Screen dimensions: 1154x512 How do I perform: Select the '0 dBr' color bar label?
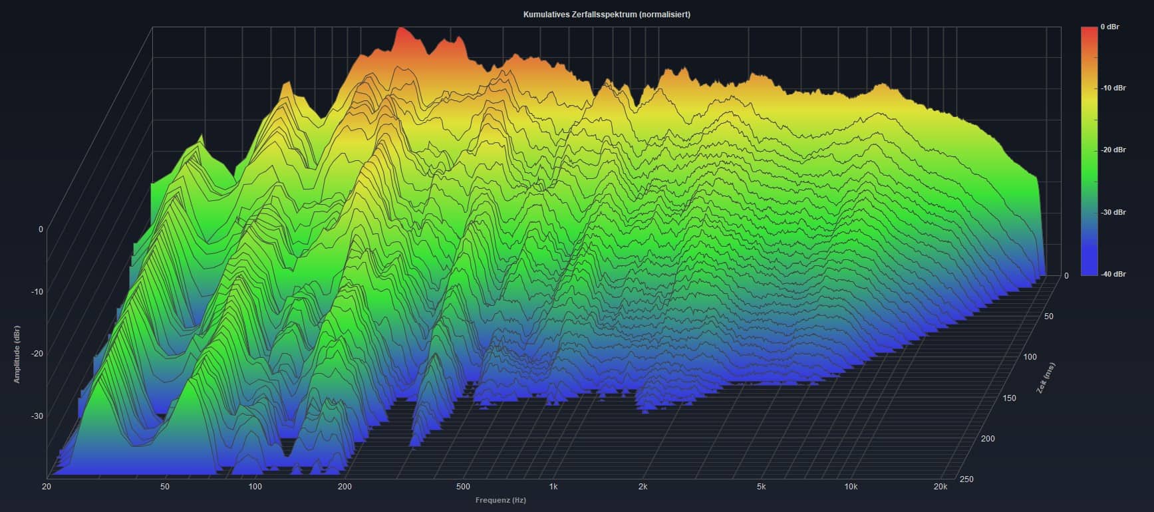pyautogui.click(x=1109, y=27)
